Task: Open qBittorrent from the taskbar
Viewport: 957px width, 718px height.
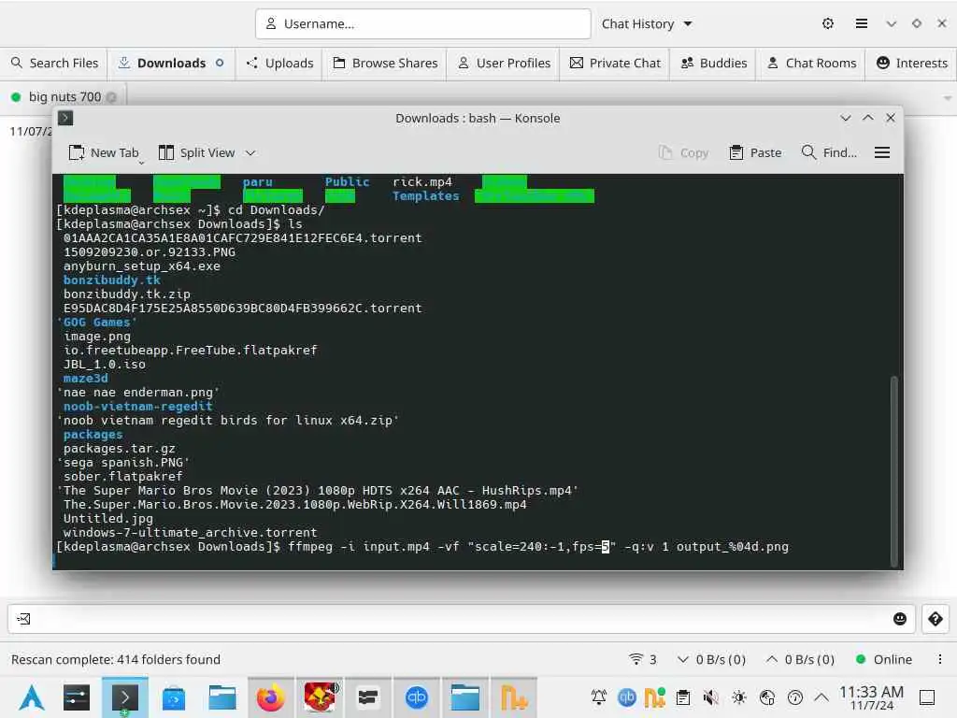Action: [416, 697]
